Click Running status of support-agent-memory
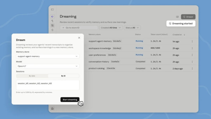 (x=139, y=41)
